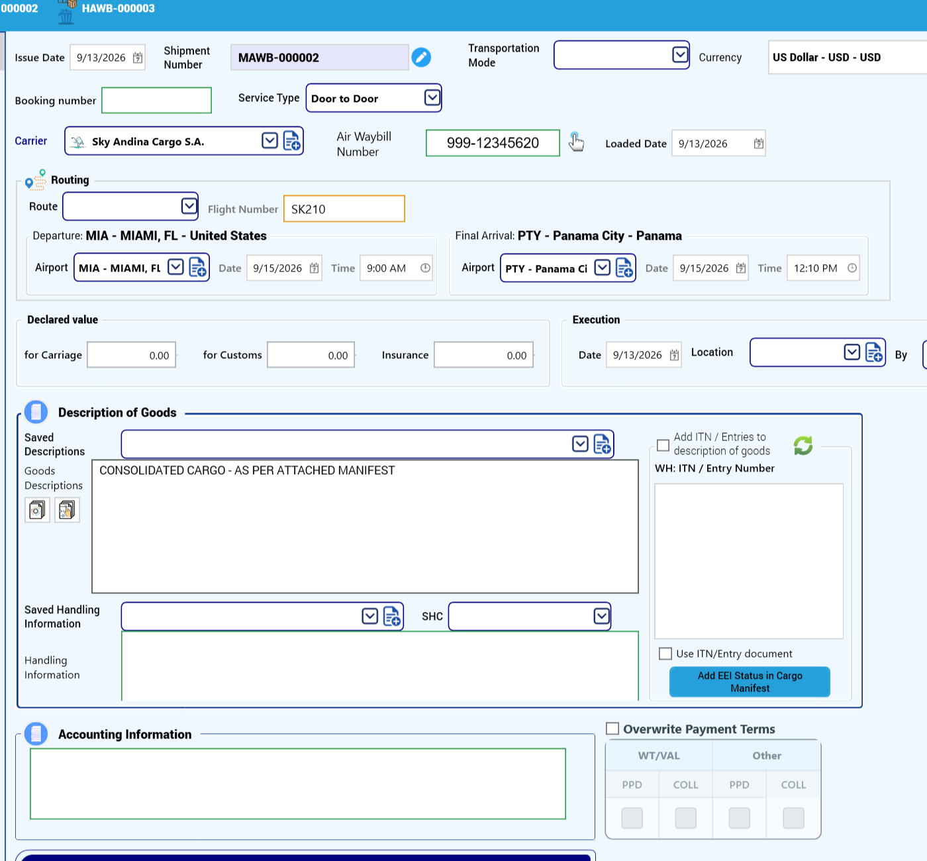The image size is (927, 861).
Task: Toggle Overwrite Payment Terms checkbox
Action: click(x=612, y=729)
